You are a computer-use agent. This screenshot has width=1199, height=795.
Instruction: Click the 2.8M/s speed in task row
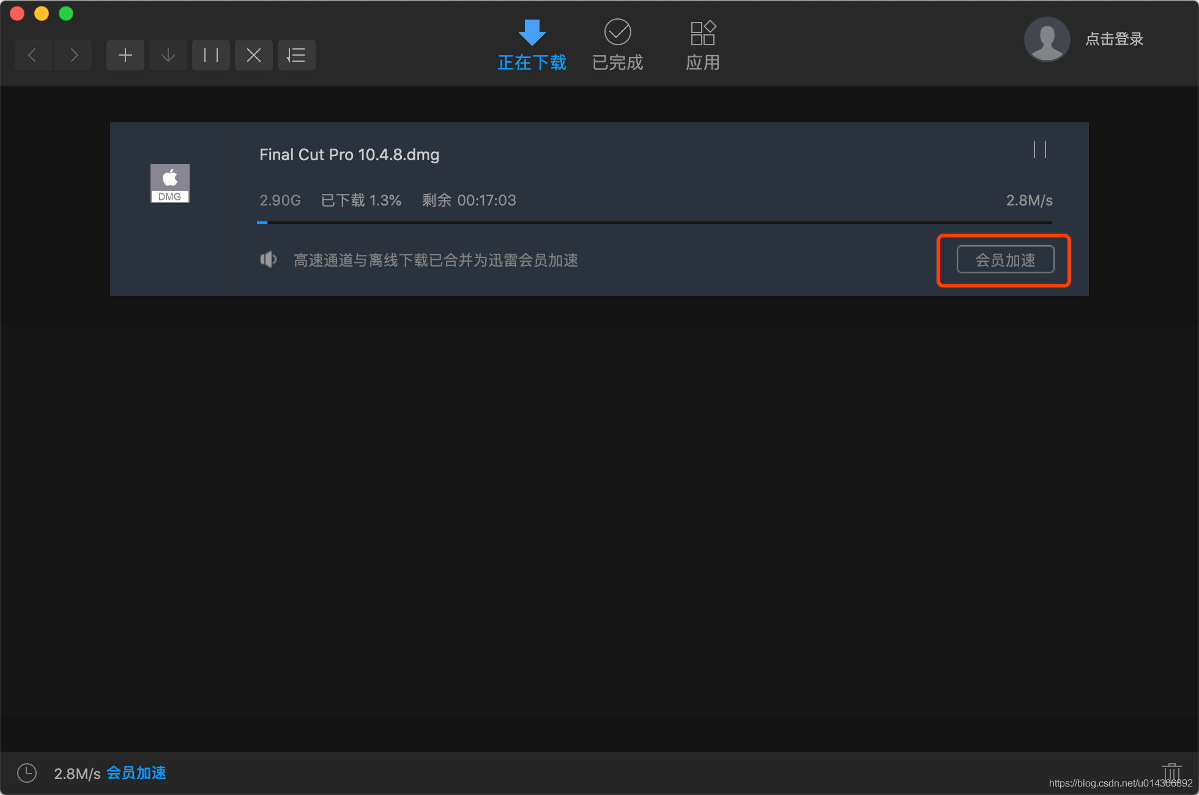tap(1030, 201)
